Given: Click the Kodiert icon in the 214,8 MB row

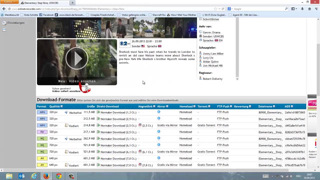Looking at the screenshot, I should click(66, 125).
